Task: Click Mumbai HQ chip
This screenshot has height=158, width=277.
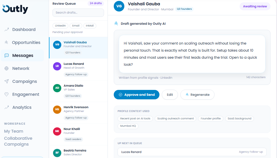Action: (128, 126)
